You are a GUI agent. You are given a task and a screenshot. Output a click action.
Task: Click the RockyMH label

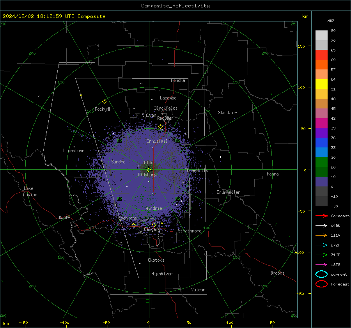(x=103, y=109)
